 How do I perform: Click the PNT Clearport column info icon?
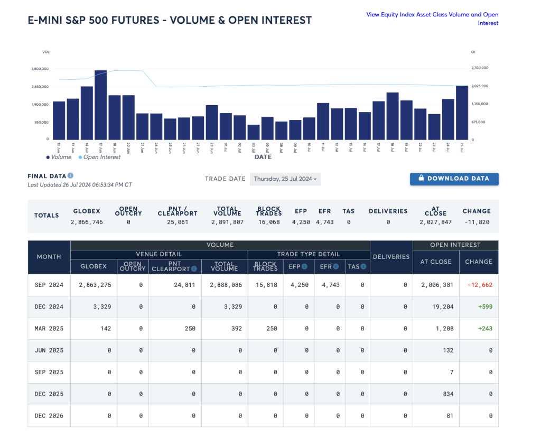click(x=193, y=269)
